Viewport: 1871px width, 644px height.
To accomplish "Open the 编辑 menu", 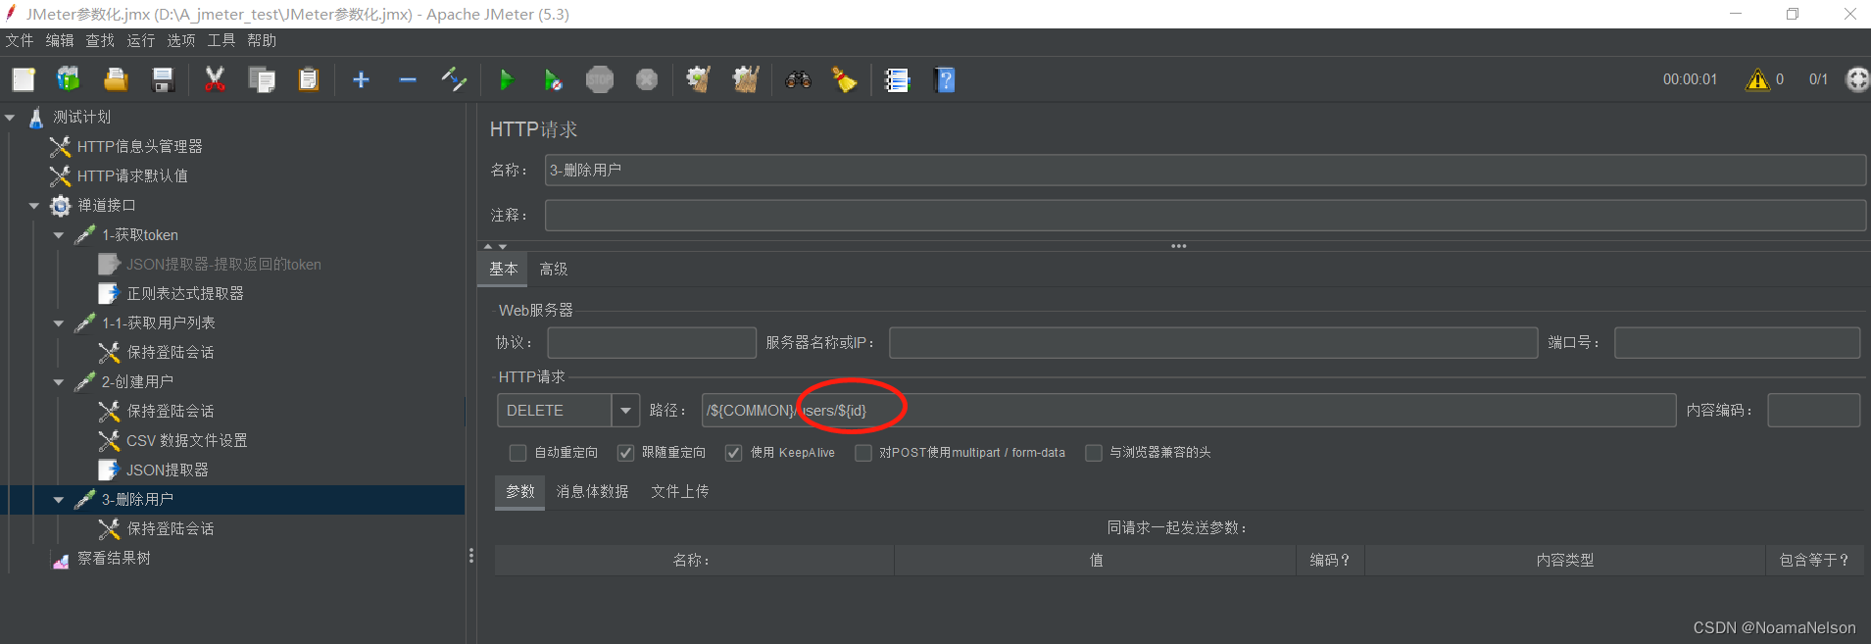I will click(60, 40).
